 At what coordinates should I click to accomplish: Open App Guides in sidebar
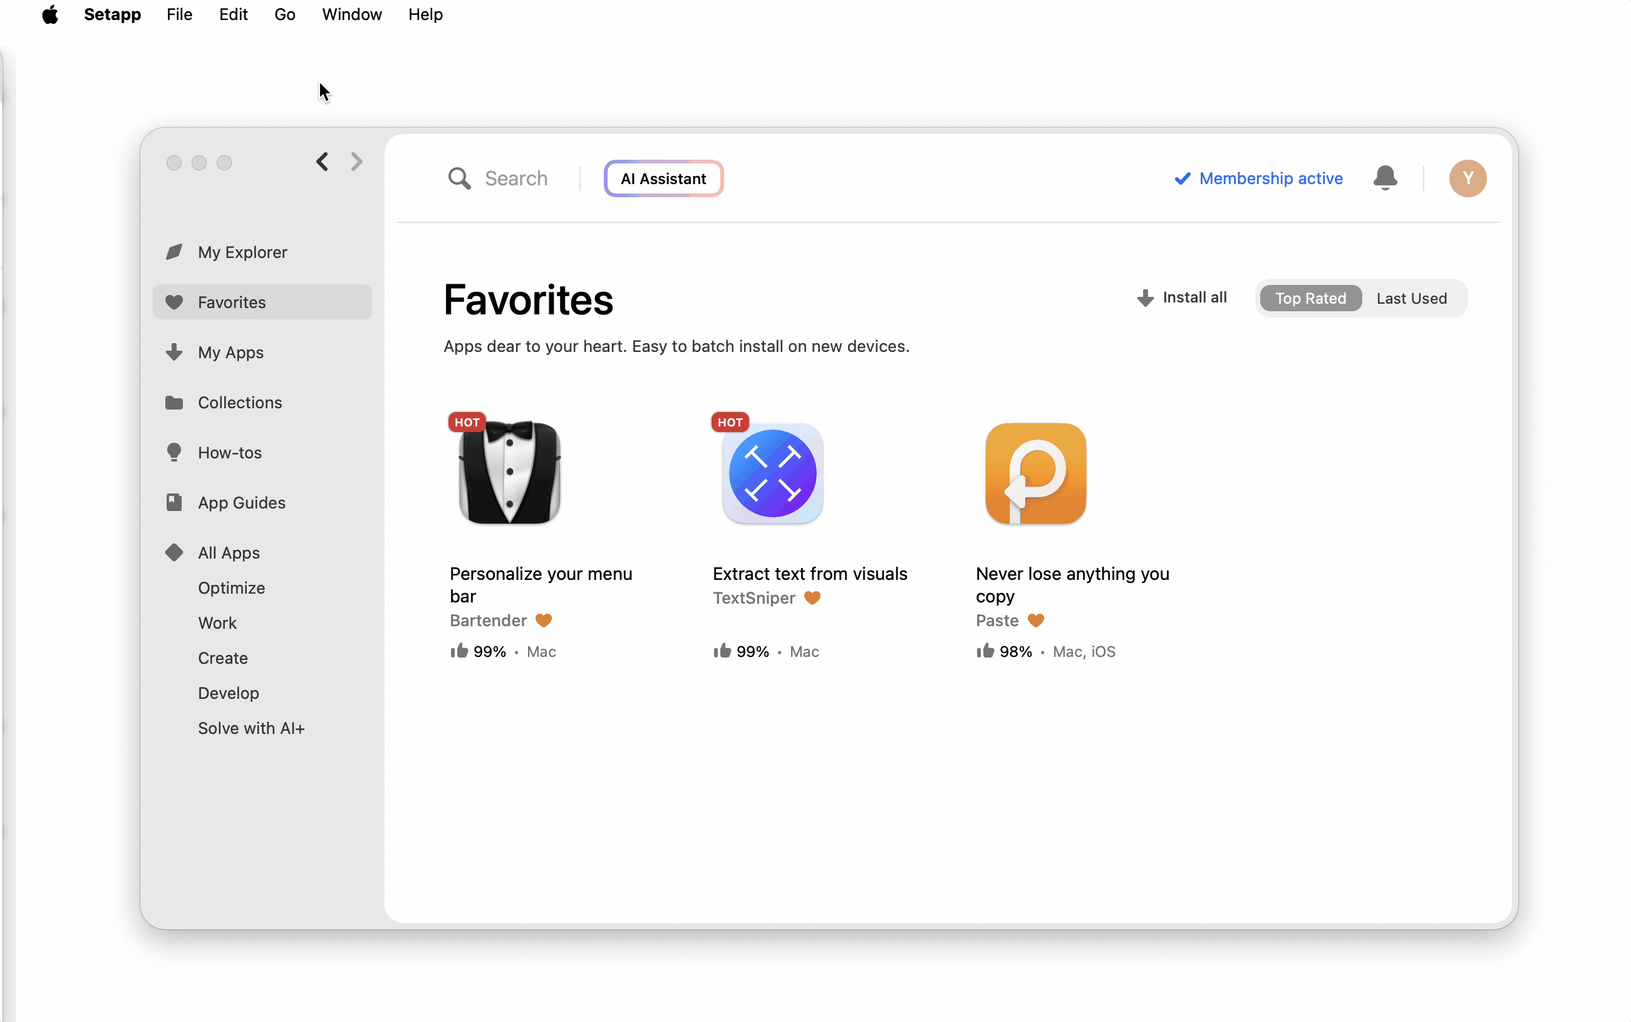coord(262,502)
